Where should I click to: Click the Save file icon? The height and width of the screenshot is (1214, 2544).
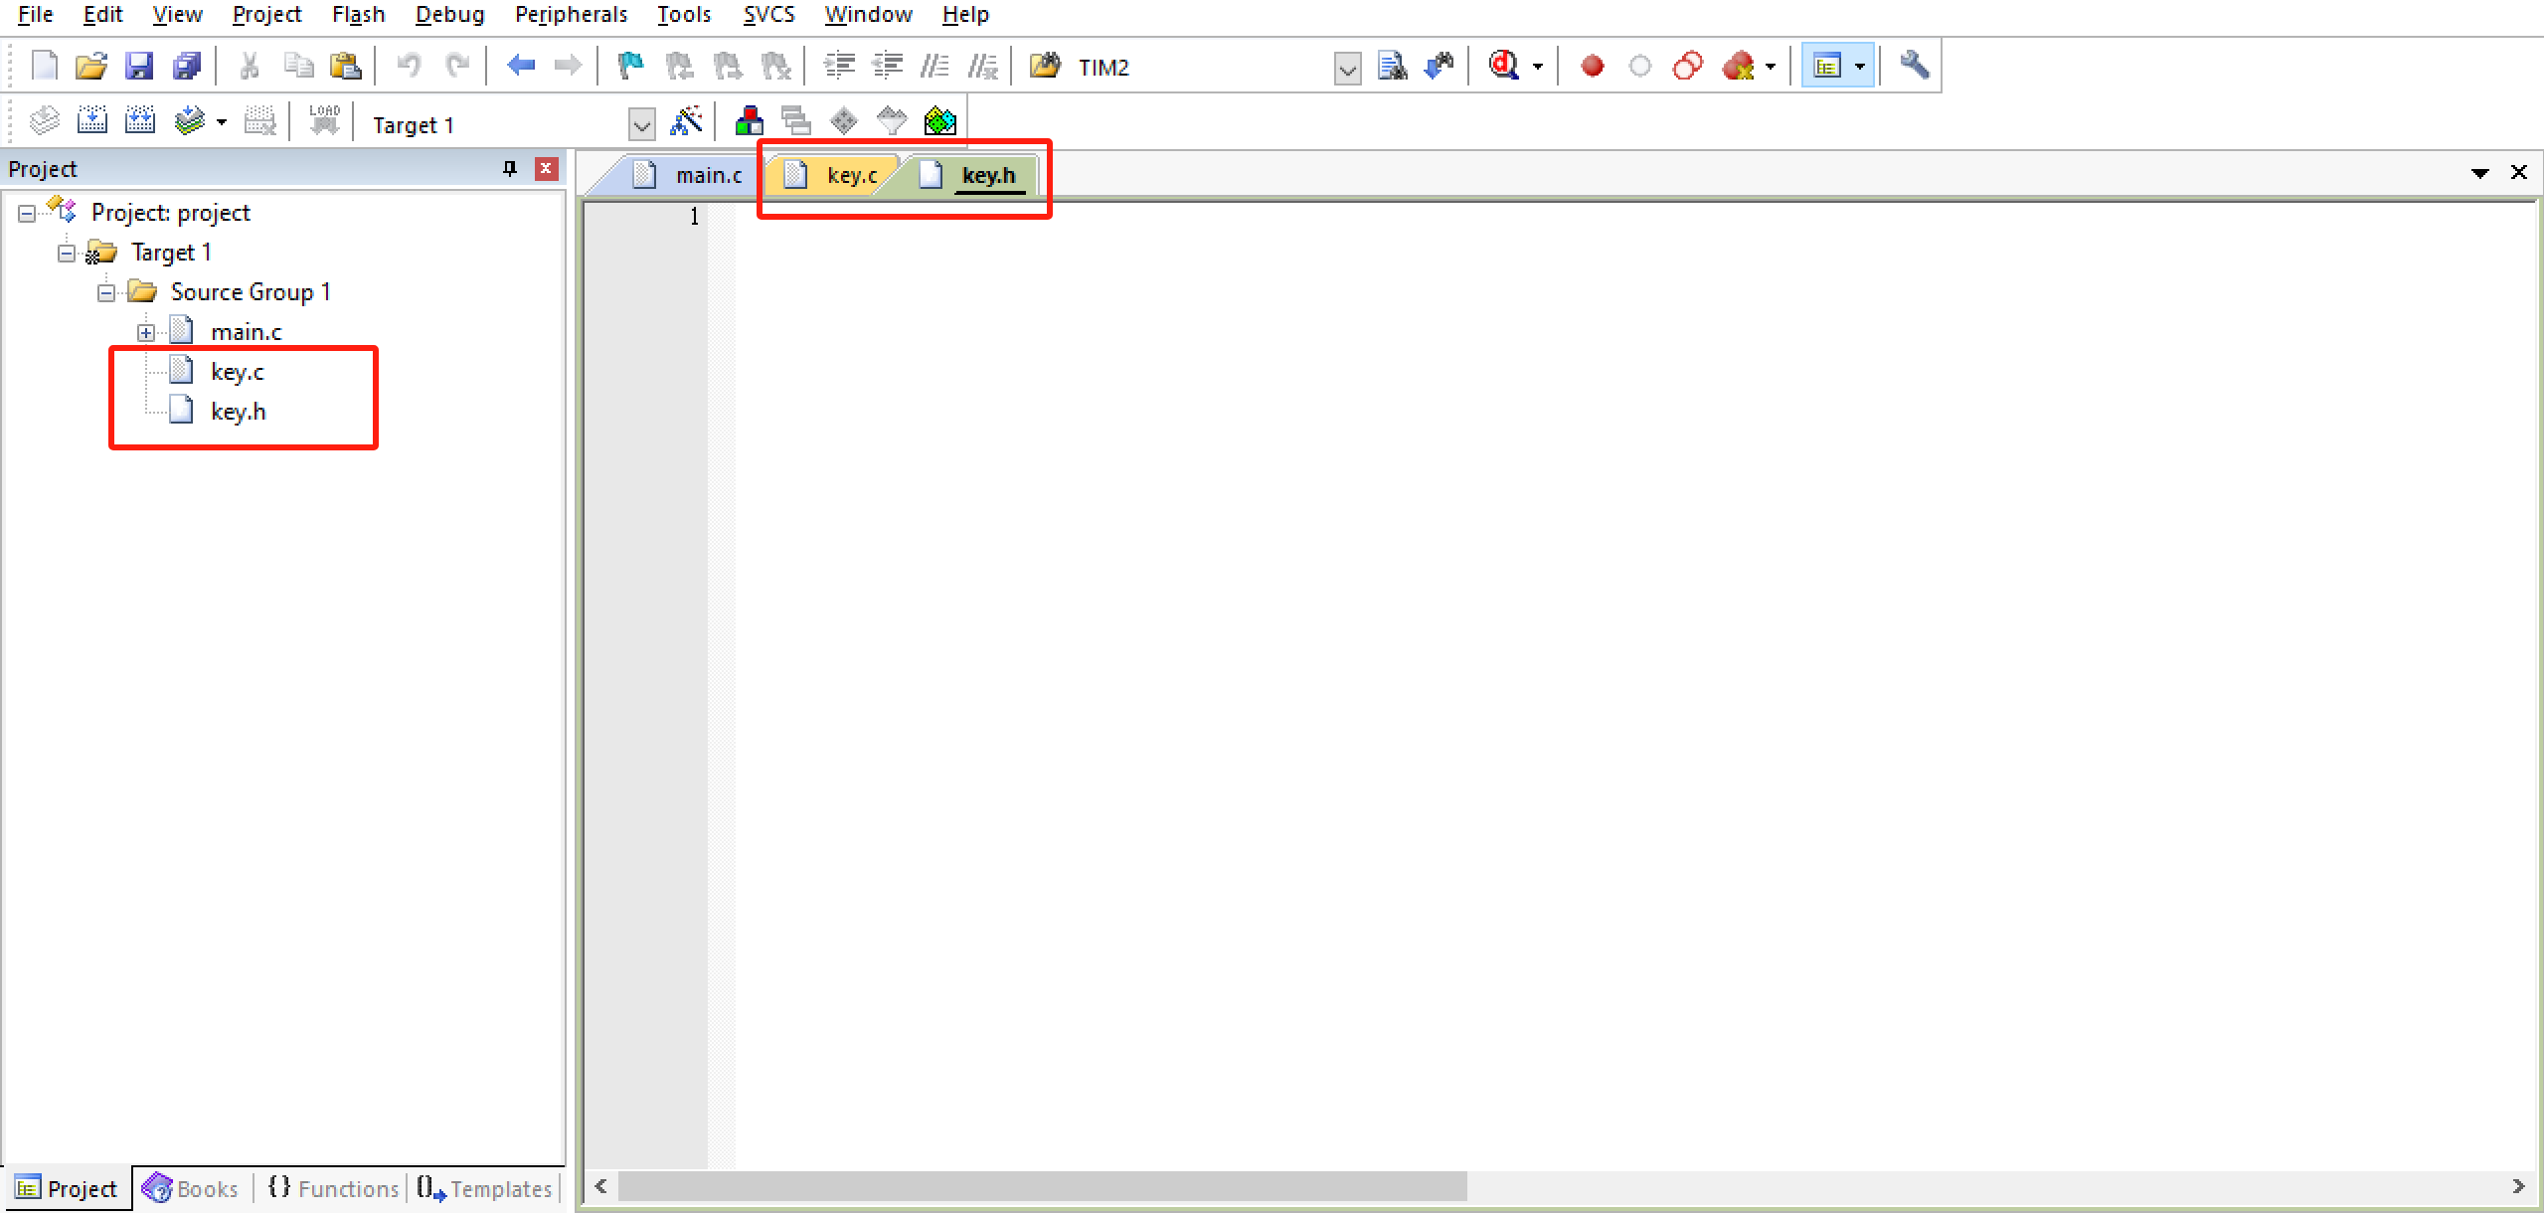(x=139, y=67)
